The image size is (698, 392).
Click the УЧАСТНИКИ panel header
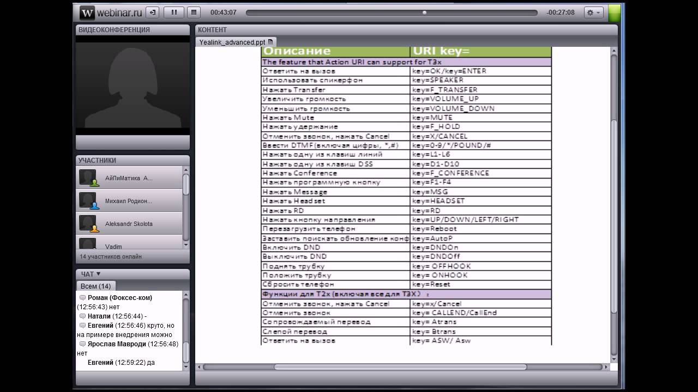tap(133, 161)
